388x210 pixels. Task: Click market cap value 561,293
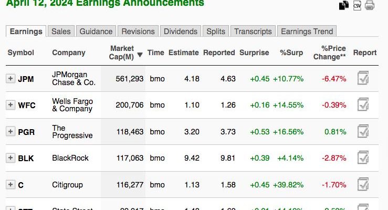coord(129,79)
